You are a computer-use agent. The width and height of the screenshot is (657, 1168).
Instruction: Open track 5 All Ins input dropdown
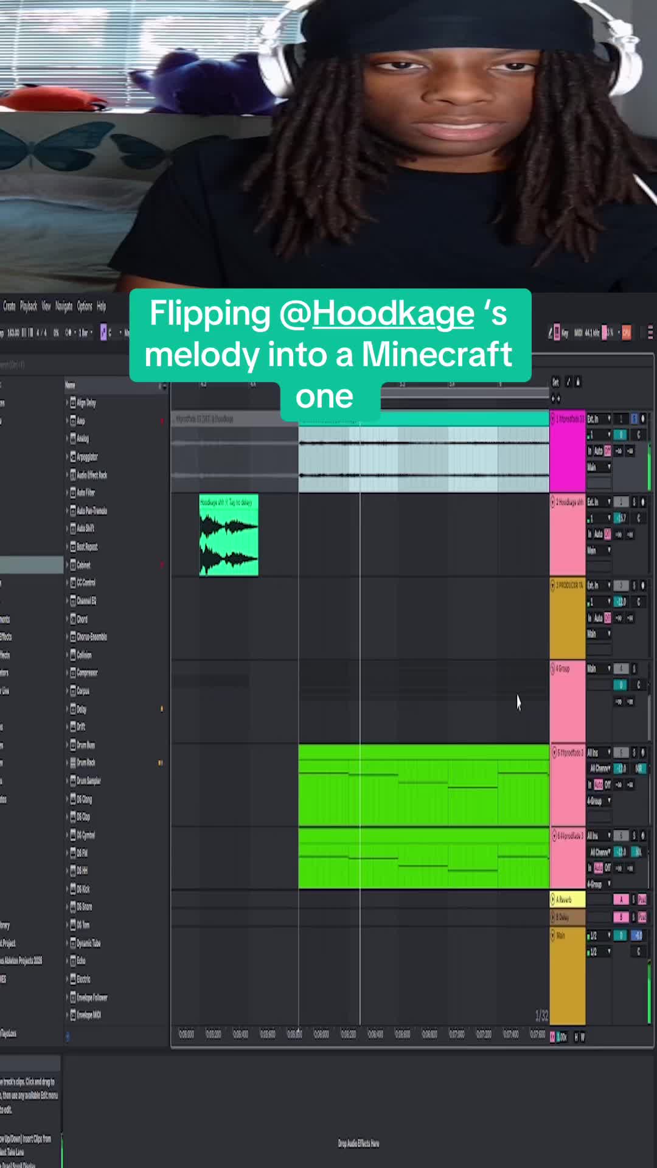[x=599, y=753]
